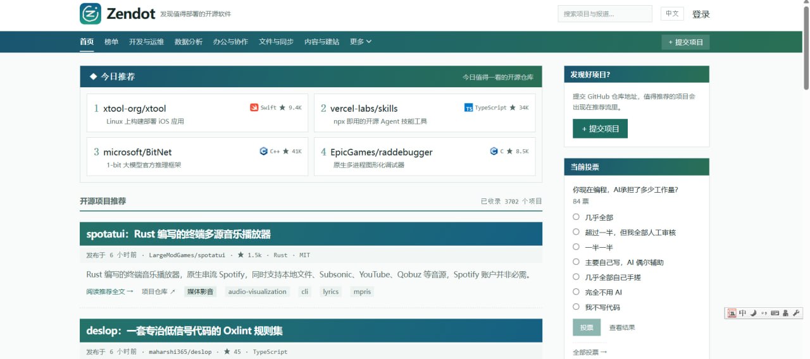
Task: Click the star icon beside 45 on deslop
Action: pyautogui.click(x=227, y=351)
